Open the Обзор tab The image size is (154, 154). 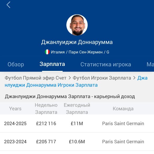tap(16, 64)
